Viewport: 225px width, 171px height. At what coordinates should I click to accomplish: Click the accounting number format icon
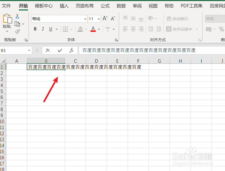click(x=209, y=29)
